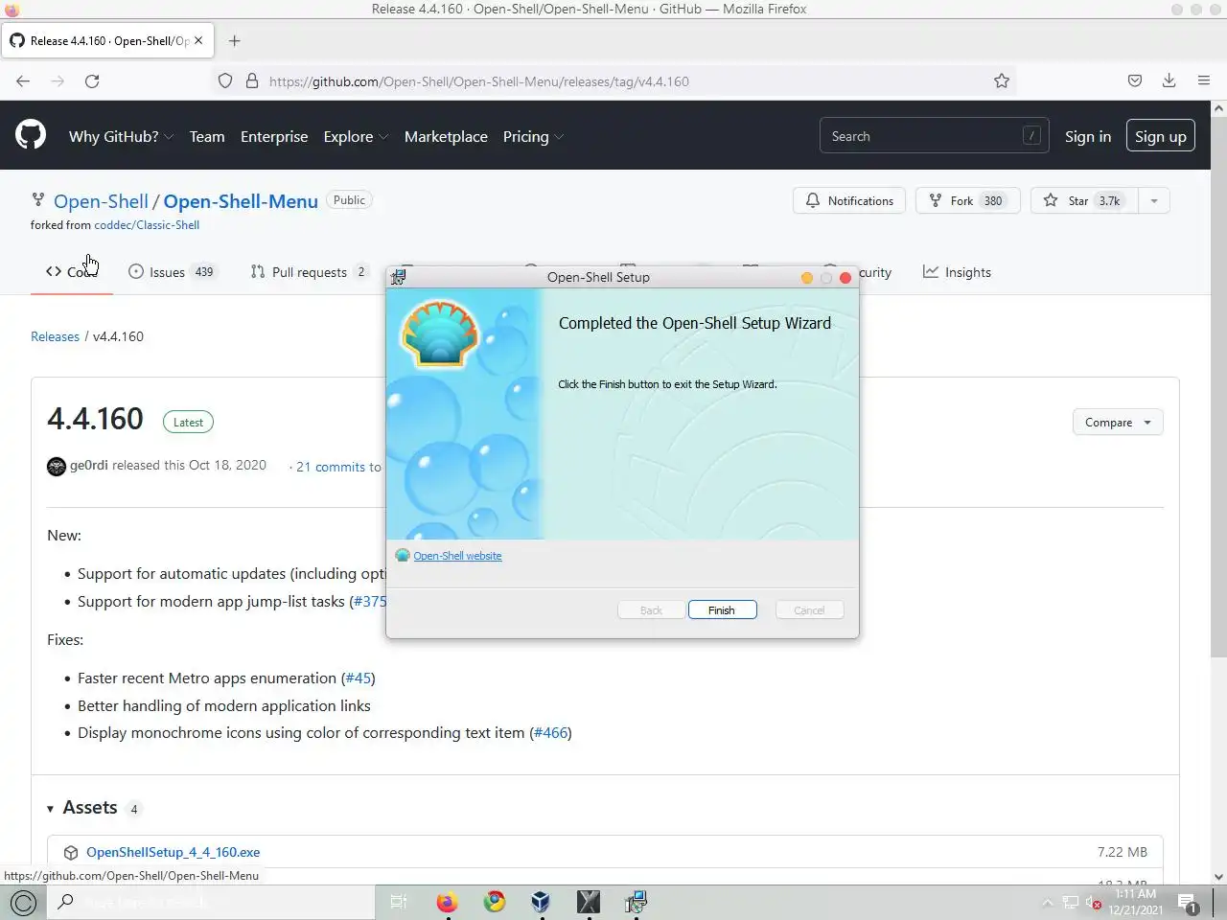The image size is (1227, 920).
Task: Open the Enterprise nav item
Action: 274,136
